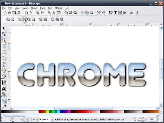164x123 pixels.
Task: Pick the yellow palette swatch
Action: [x=48, y=112]
